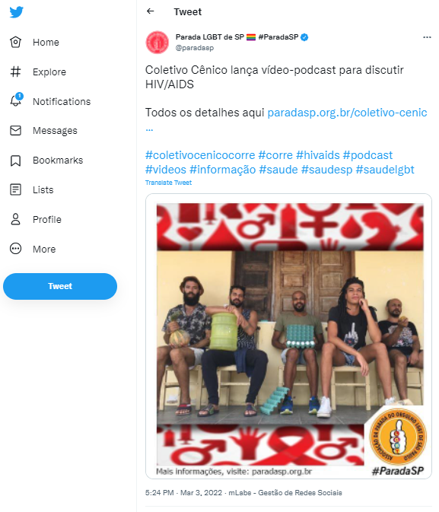The height and width of the screenshot is (512, 439).
Task: Click the mLabs - Gestão de Redes Sociais source
Action: coord(285,493)
